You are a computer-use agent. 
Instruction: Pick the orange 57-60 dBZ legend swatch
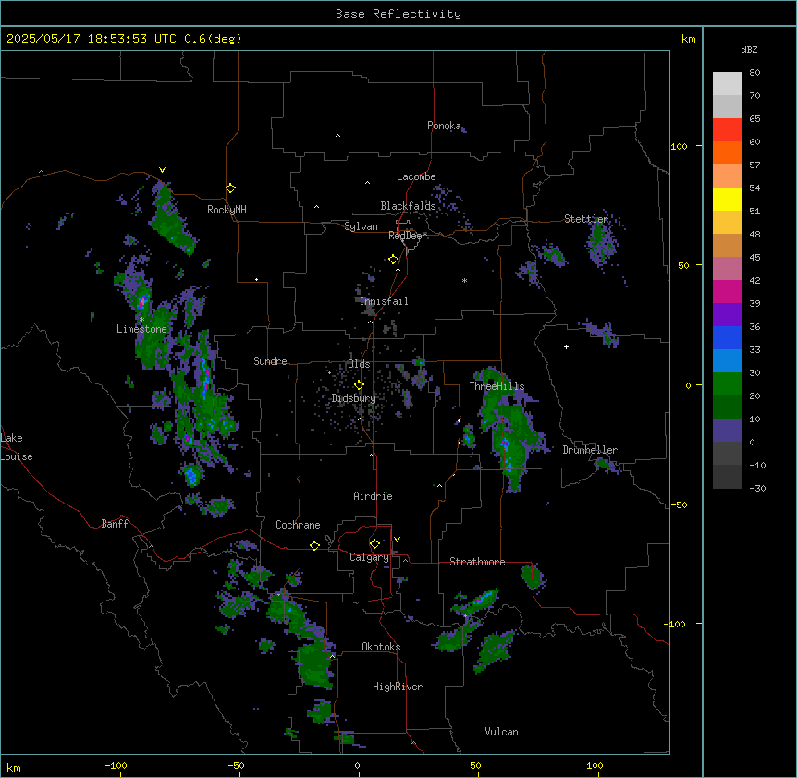(727, 152)
